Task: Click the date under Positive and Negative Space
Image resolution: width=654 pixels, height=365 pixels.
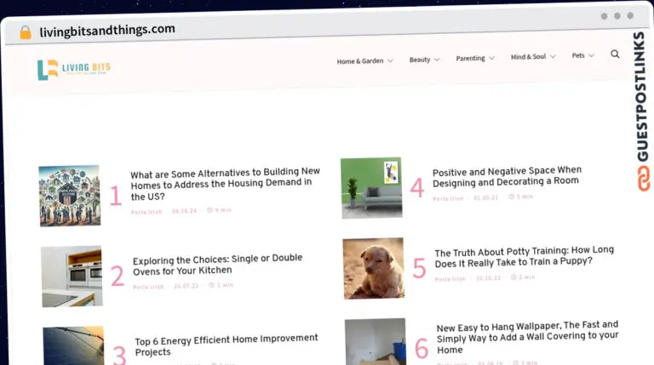Action: 486,197
